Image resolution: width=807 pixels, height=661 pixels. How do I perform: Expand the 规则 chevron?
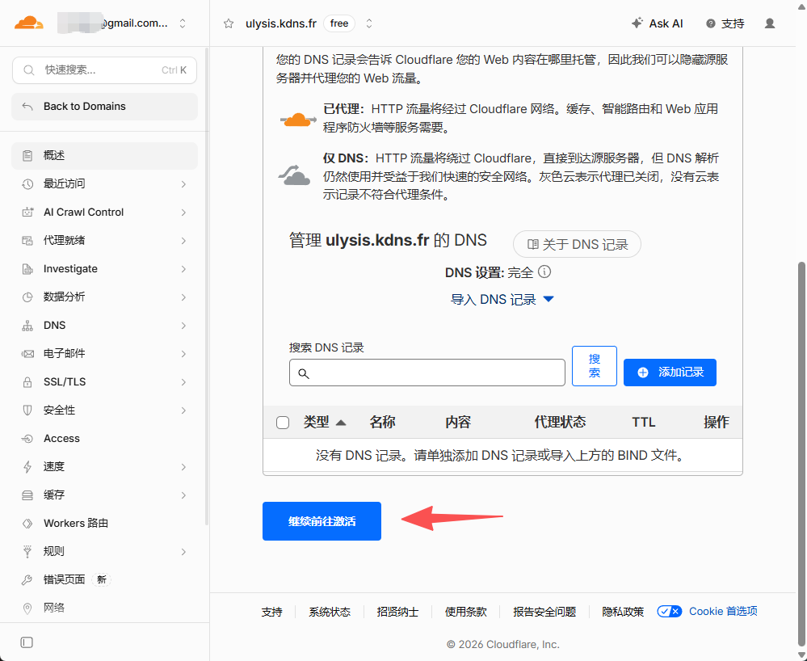point(183,551)
